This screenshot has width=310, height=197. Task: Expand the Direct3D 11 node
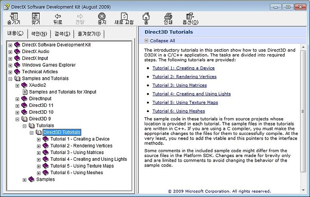(x=17, y=106)
